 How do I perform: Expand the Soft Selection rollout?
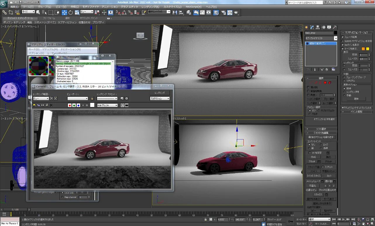pos(321,129)
